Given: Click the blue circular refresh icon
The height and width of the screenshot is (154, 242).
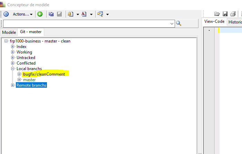Looking at the screenshot, I should tap(6, 14).
